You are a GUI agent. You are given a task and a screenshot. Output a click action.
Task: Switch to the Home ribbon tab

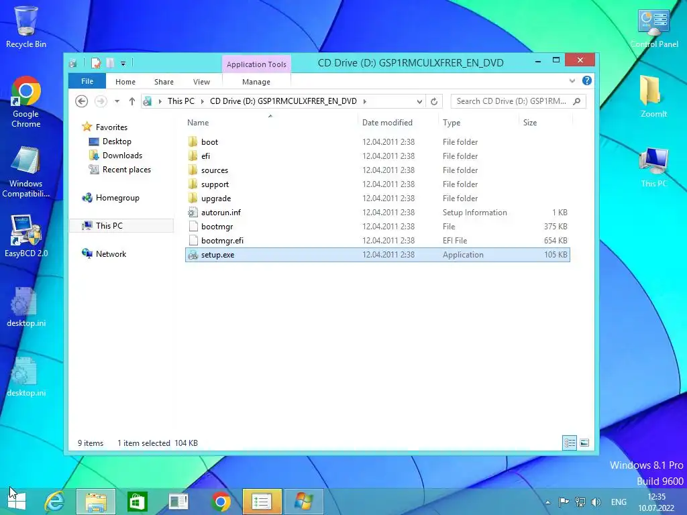pyautogui.click(x=125, y=81)
